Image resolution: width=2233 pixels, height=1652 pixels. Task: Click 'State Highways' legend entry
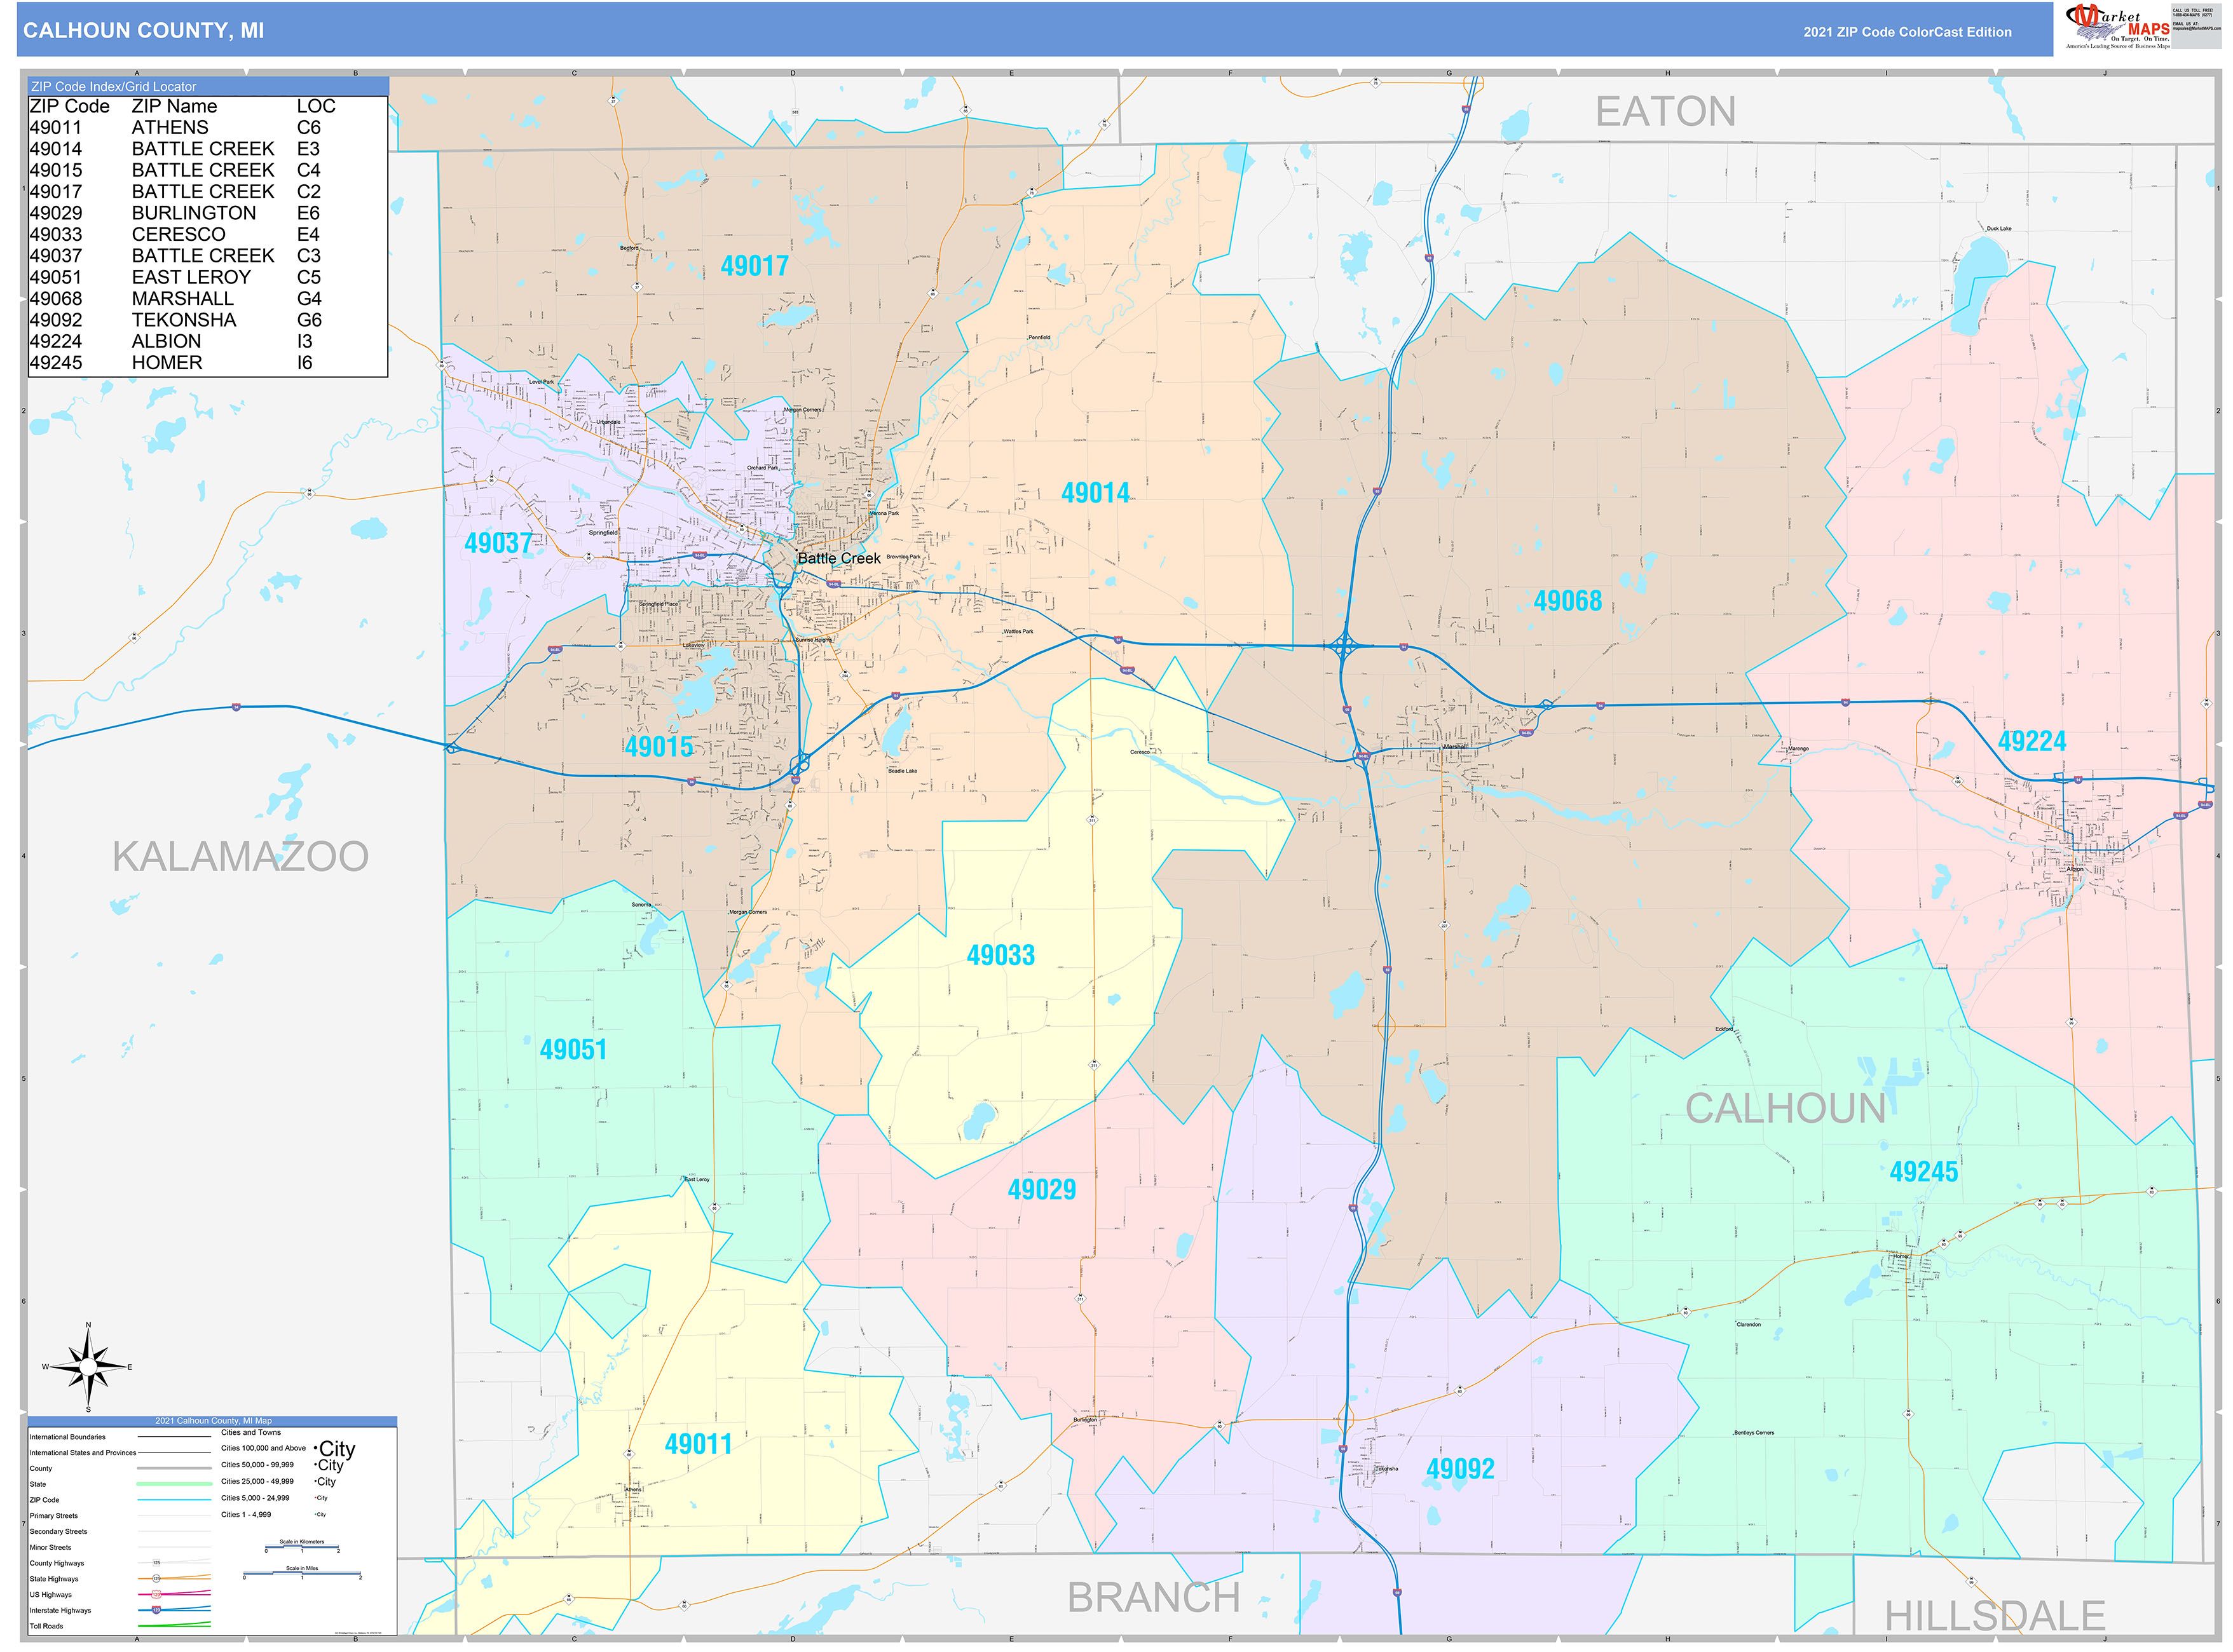[54, 1579]
